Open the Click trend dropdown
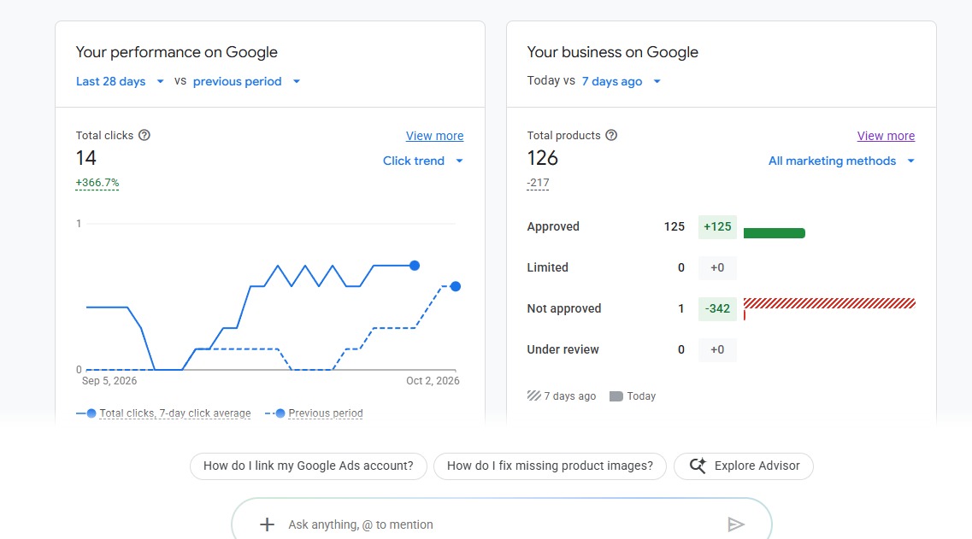 click(423, 161)
